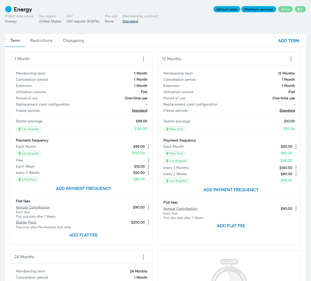Open options for 1 Month Annual Contribution fee

pos(148,207)
